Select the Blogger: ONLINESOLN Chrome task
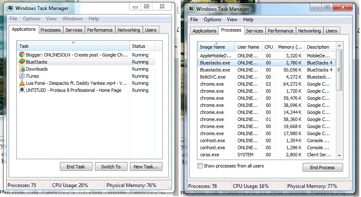Viewport: 361px width, 197px height. click(86, 55)
